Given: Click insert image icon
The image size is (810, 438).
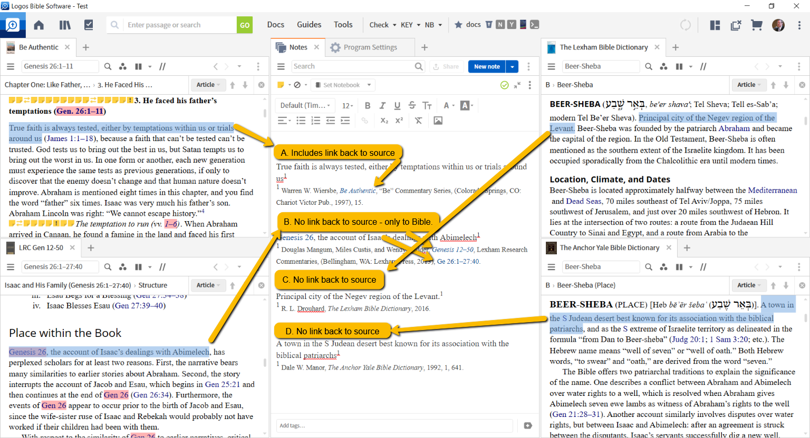Looking at the screenshot, I should pyautogui.click(x=438, y=121).
